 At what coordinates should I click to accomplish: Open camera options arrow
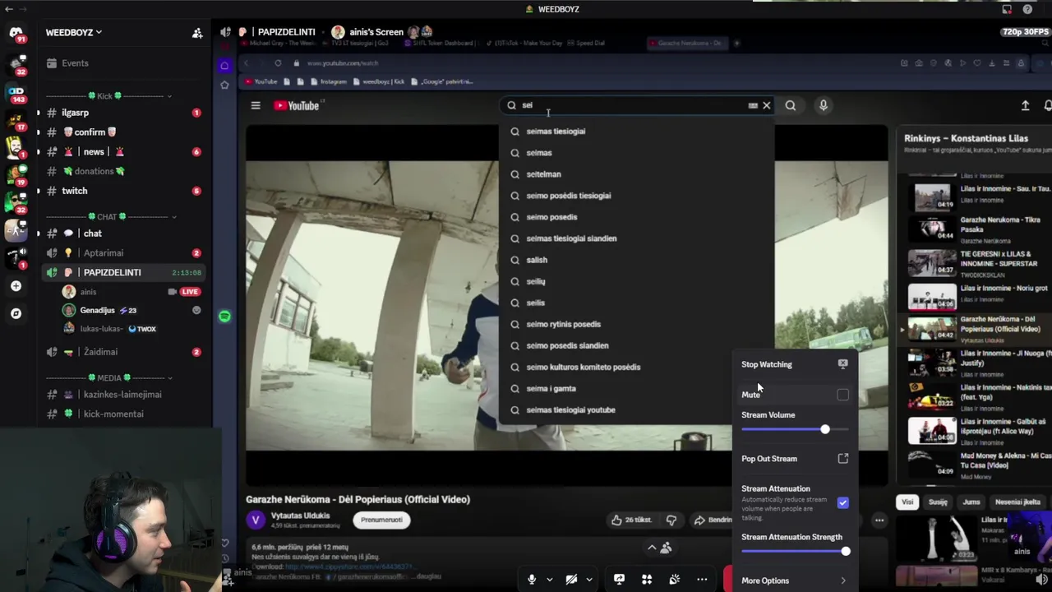pos(588,580)
